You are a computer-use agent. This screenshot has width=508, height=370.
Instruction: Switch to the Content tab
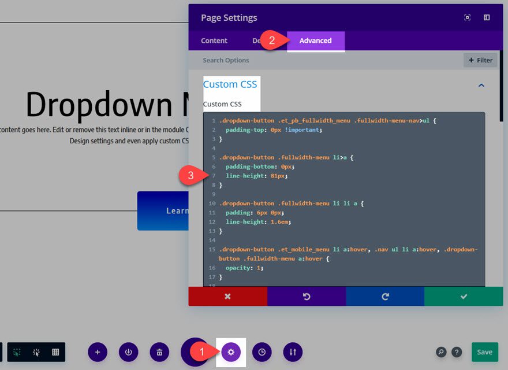point(214,40)
